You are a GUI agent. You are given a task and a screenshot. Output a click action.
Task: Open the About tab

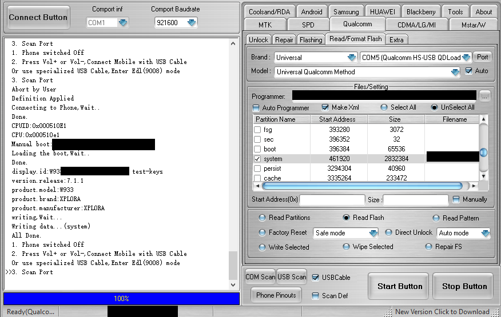click(484, 12)
